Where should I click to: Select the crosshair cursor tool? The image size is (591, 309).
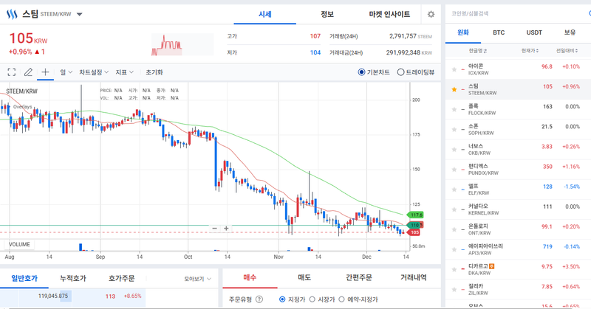(45, 72)
